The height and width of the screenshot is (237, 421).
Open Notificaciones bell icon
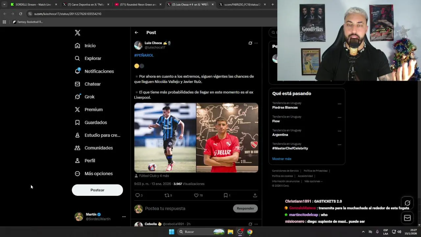[x=77, y=71]
